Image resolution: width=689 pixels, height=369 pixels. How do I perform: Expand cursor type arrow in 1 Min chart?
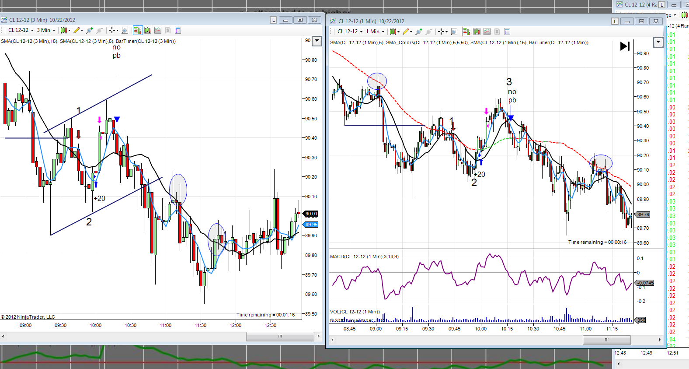pyautogui.click(x=446, y=32)
